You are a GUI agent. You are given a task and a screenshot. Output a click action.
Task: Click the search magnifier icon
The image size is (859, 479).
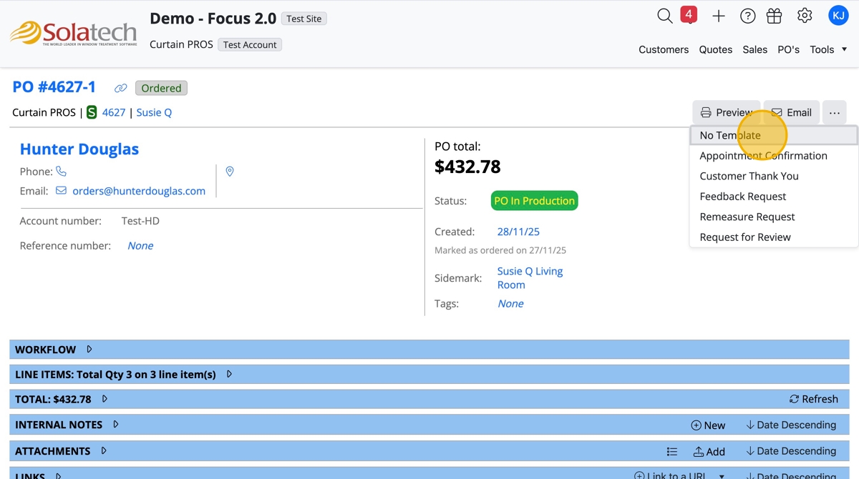[664, 16]
